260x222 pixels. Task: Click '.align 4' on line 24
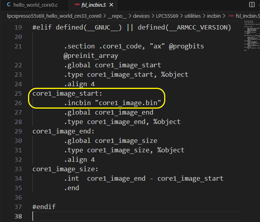79,84
